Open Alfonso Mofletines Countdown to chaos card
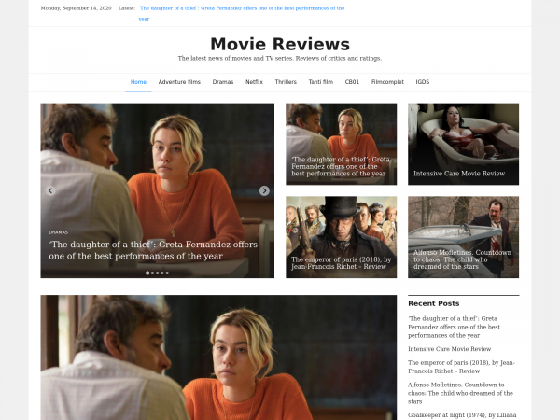The image size is (560, 420). pos(463,237)
